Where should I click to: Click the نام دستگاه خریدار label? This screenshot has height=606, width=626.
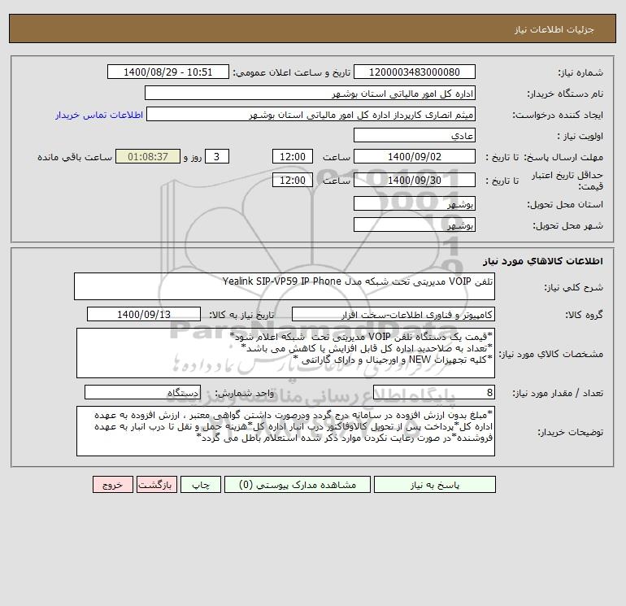[x=565, y=94]
